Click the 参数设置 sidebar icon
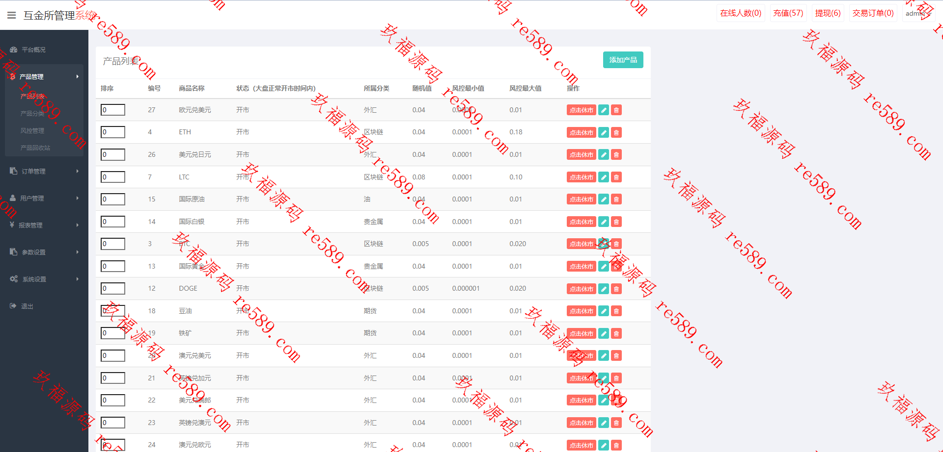Image resolution: width=943 pixels, height=452 pixels. tap(13, 252)
